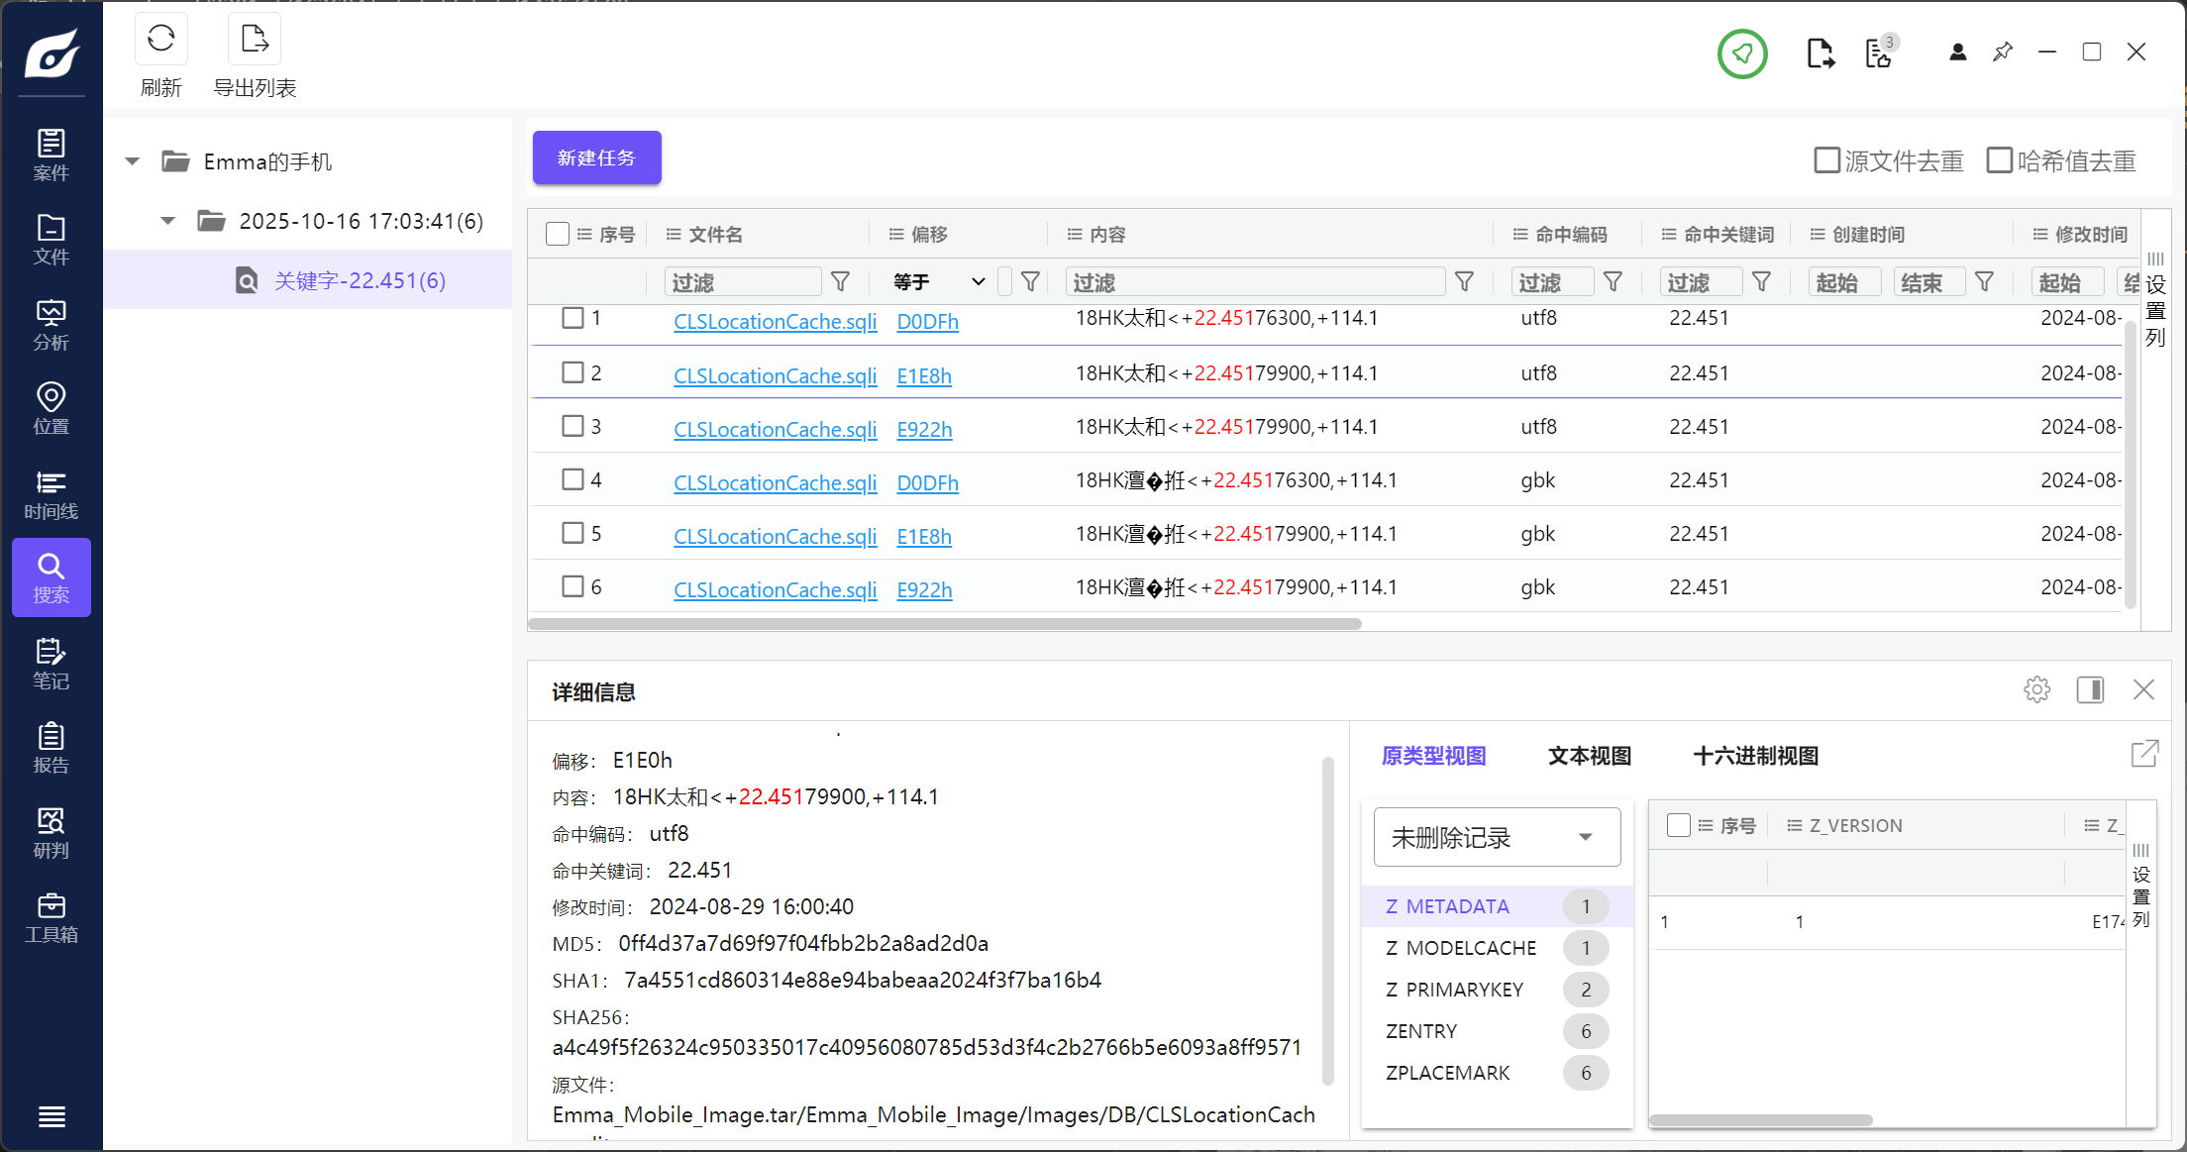2187x1152 pixels.
Task: Open the Analysis (分析) sidebar section
Action: point(52,325)
